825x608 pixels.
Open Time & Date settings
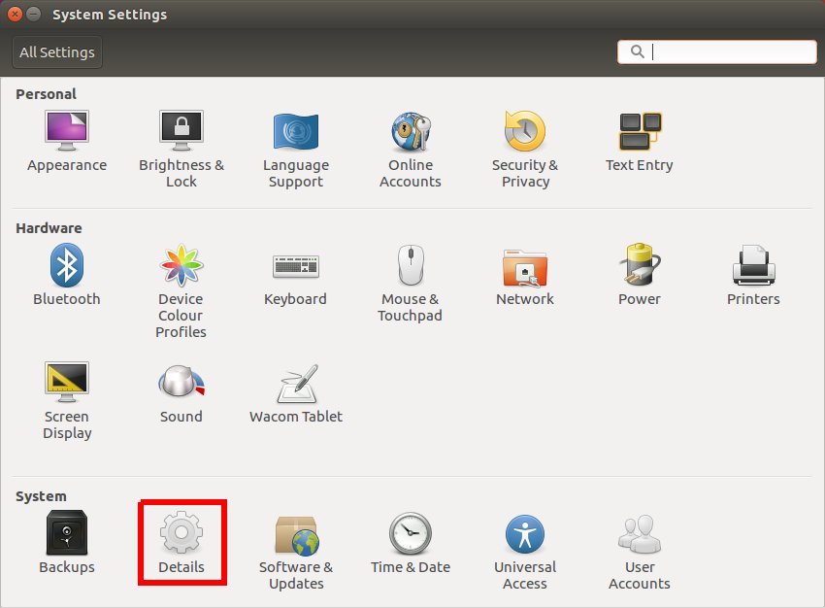click(x=411, y=543)
